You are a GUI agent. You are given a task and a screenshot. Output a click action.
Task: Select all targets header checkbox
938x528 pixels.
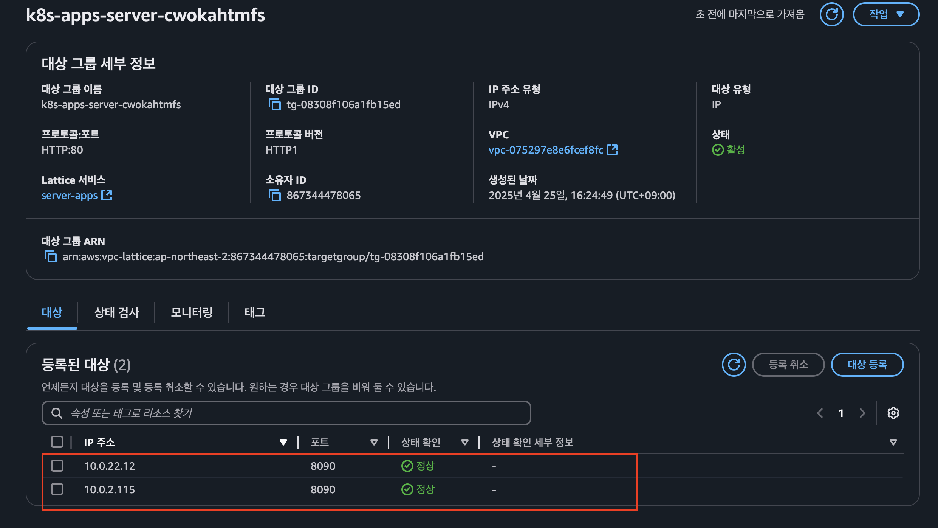coord(57,442)
